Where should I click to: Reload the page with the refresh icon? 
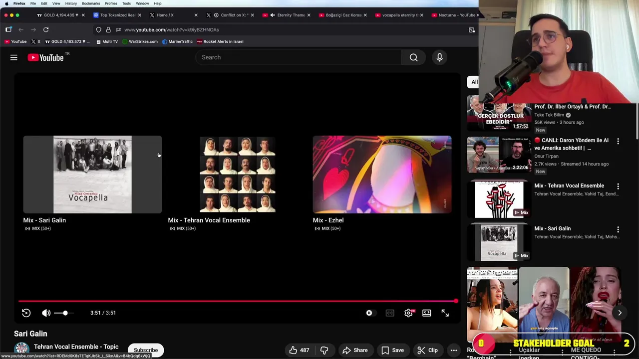(x=46, y=30)
